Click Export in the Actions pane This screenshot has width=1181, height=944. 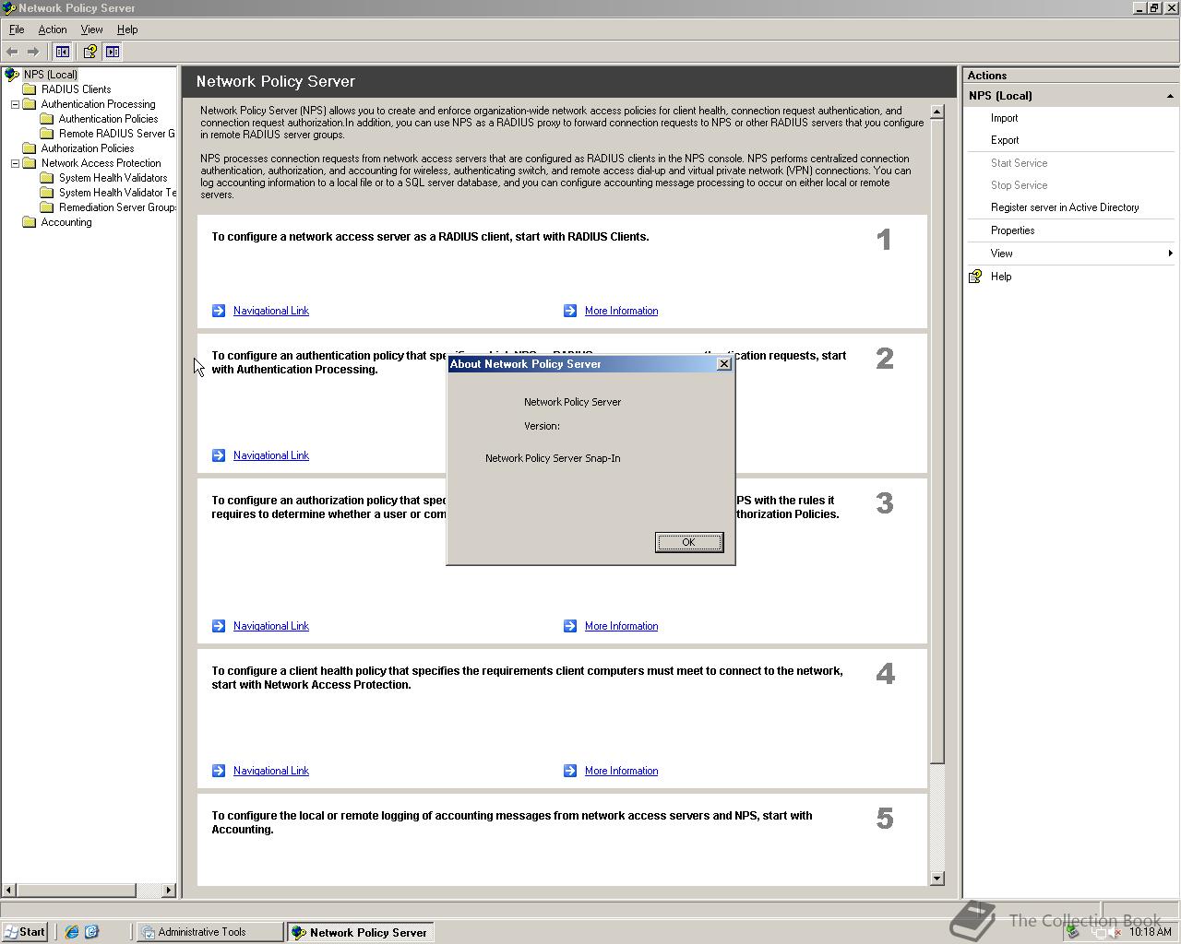[x=1005, y=140]
